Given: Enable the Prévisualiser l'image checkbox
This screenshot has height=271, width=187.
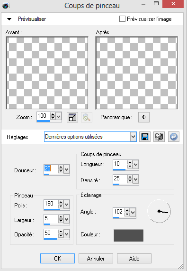Looking at the screenshot, I should click(122, 19).
